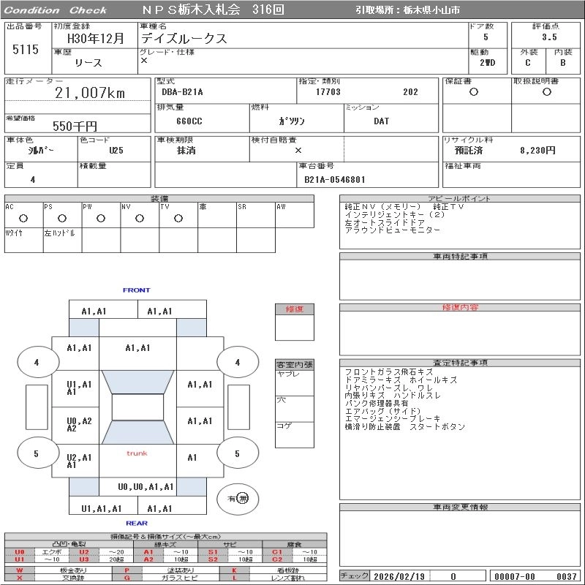Click the 修復内容 section heading
585x585 pixels.
pyautogui.click(x=460, y=308)
